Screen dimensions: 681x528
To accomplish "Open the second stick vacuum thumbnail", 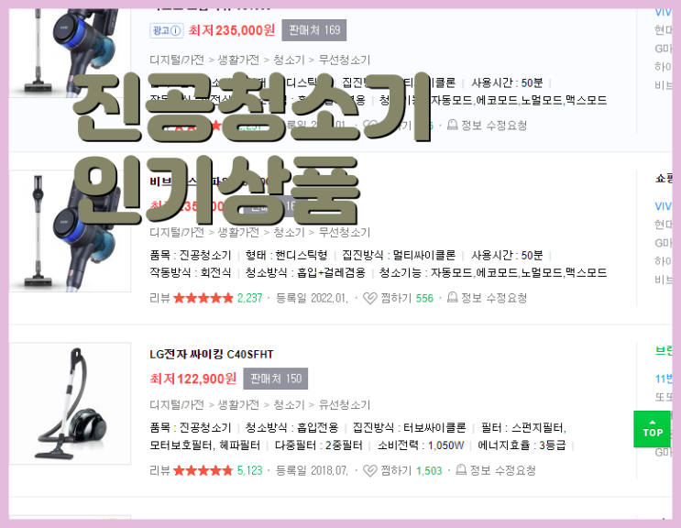I will point(70,231).
